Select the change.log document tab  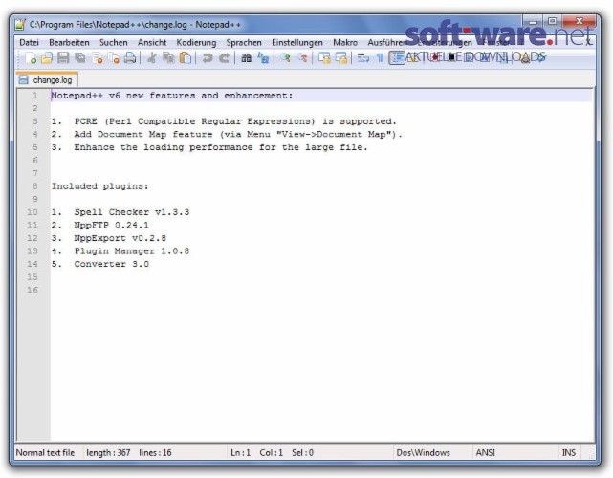[x=47, y=79]
